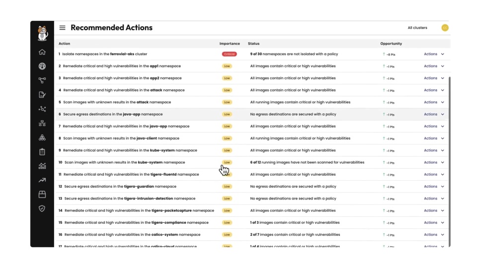
Task: Open the service graph nodes icon
Action: point(42,109)
